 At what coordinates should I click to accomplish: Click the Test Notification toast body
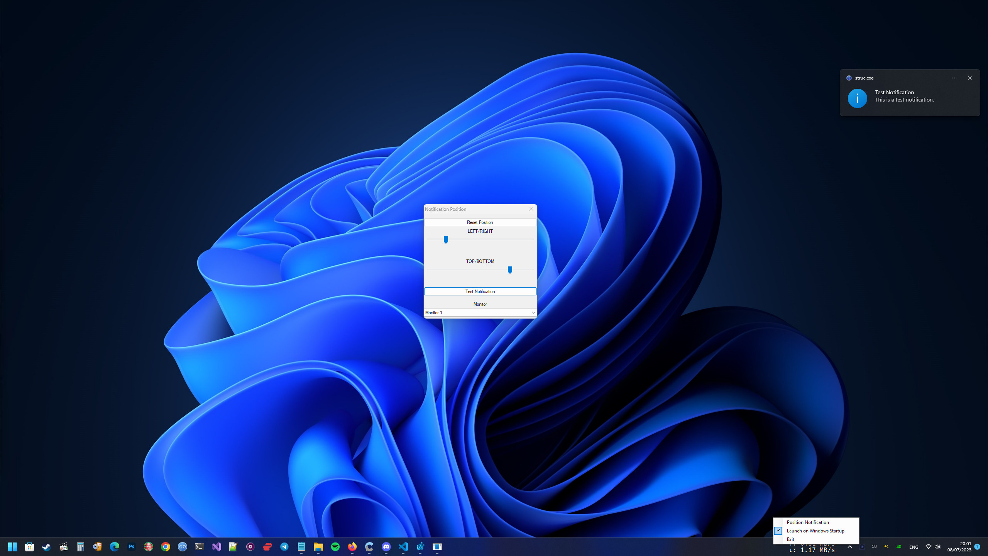910,93
